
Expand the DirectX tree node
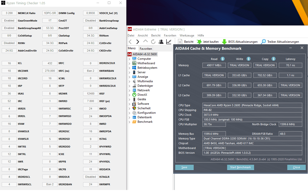129,95
